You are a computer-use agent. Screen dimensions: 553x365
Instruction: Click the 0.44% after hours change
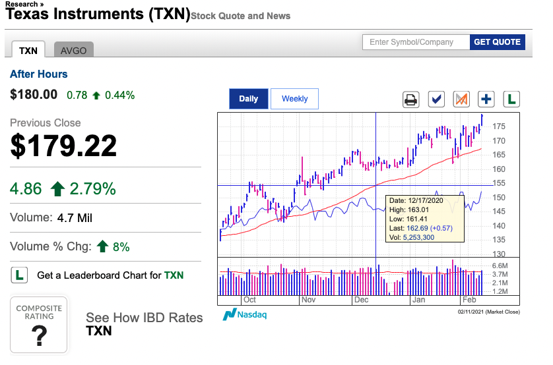(x=120, y=95)
